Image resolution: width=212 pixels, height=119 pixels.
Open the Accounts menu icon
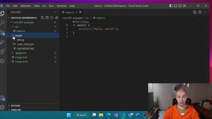2,98
